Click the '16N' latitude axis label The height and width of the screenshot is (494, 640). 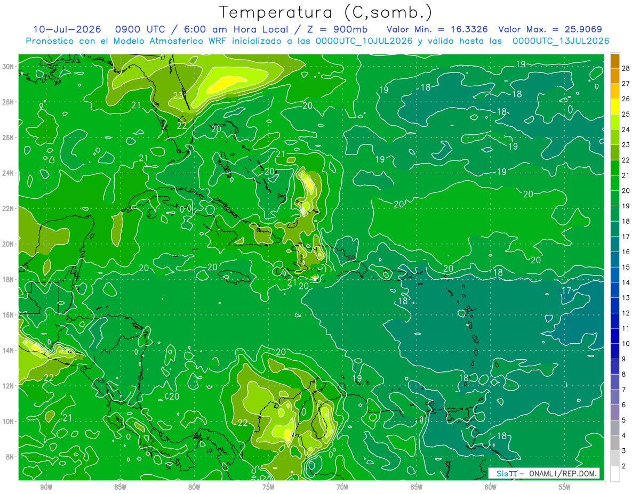(9, 315)
